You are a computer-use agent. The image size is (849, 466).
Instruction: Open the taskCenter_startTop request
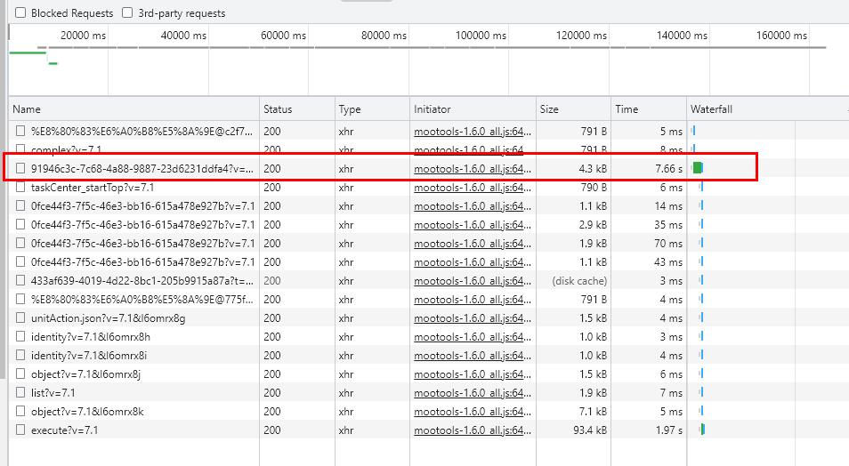(x=93, y=187)
